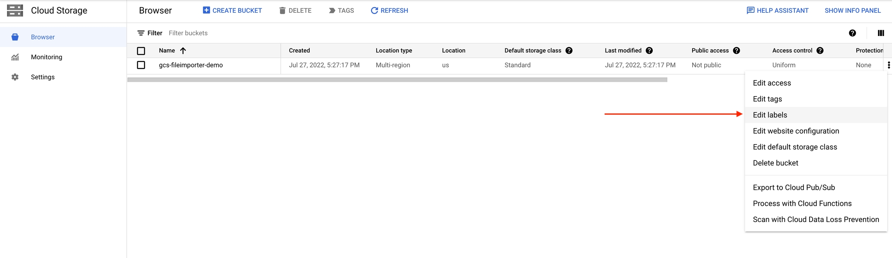
Task: Click help icon beside Default storage class
Action: tap(569, 51)
